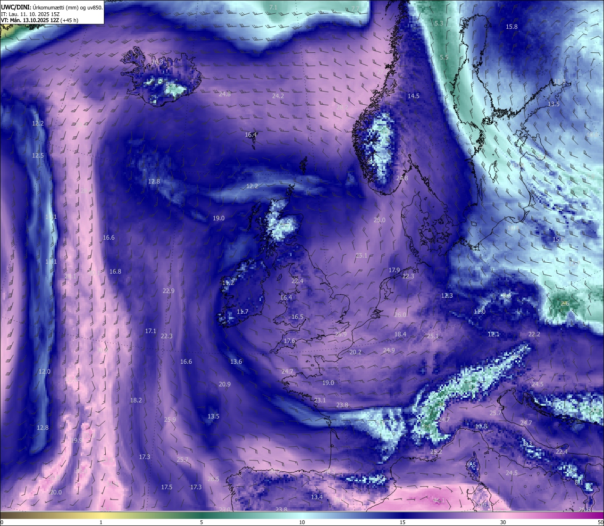Image resolution: width=604 pixels, height=526 pixels.
Task: Click the '50' label on the color scale
Action: point(600,522)
